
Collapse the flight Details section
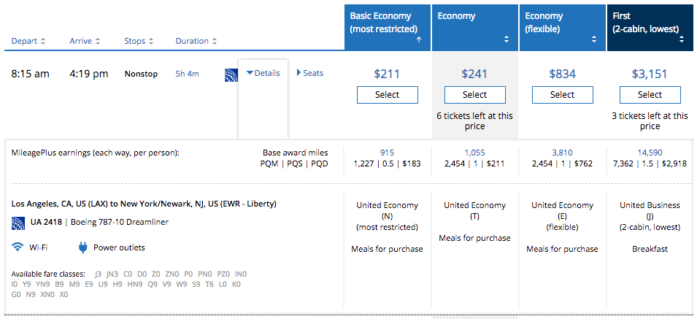[263, 73]
